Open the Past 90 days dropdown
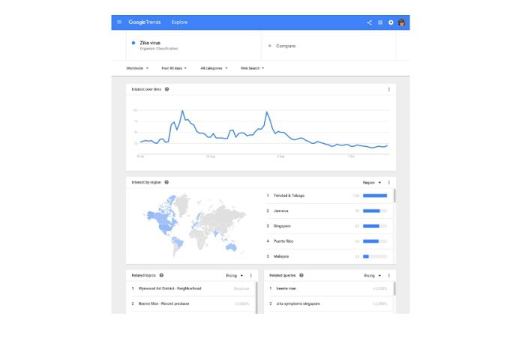Image resolution: width=525 pixels, height=347 pixels. 174,68
